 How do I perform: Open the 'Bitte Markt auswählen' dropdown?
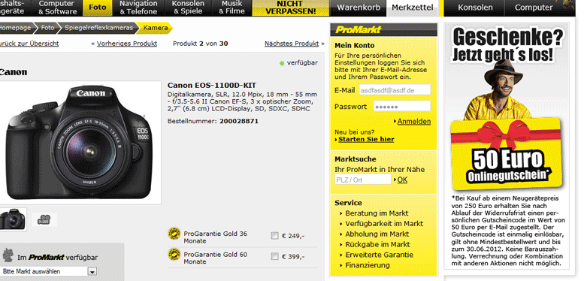pos(49,272)
